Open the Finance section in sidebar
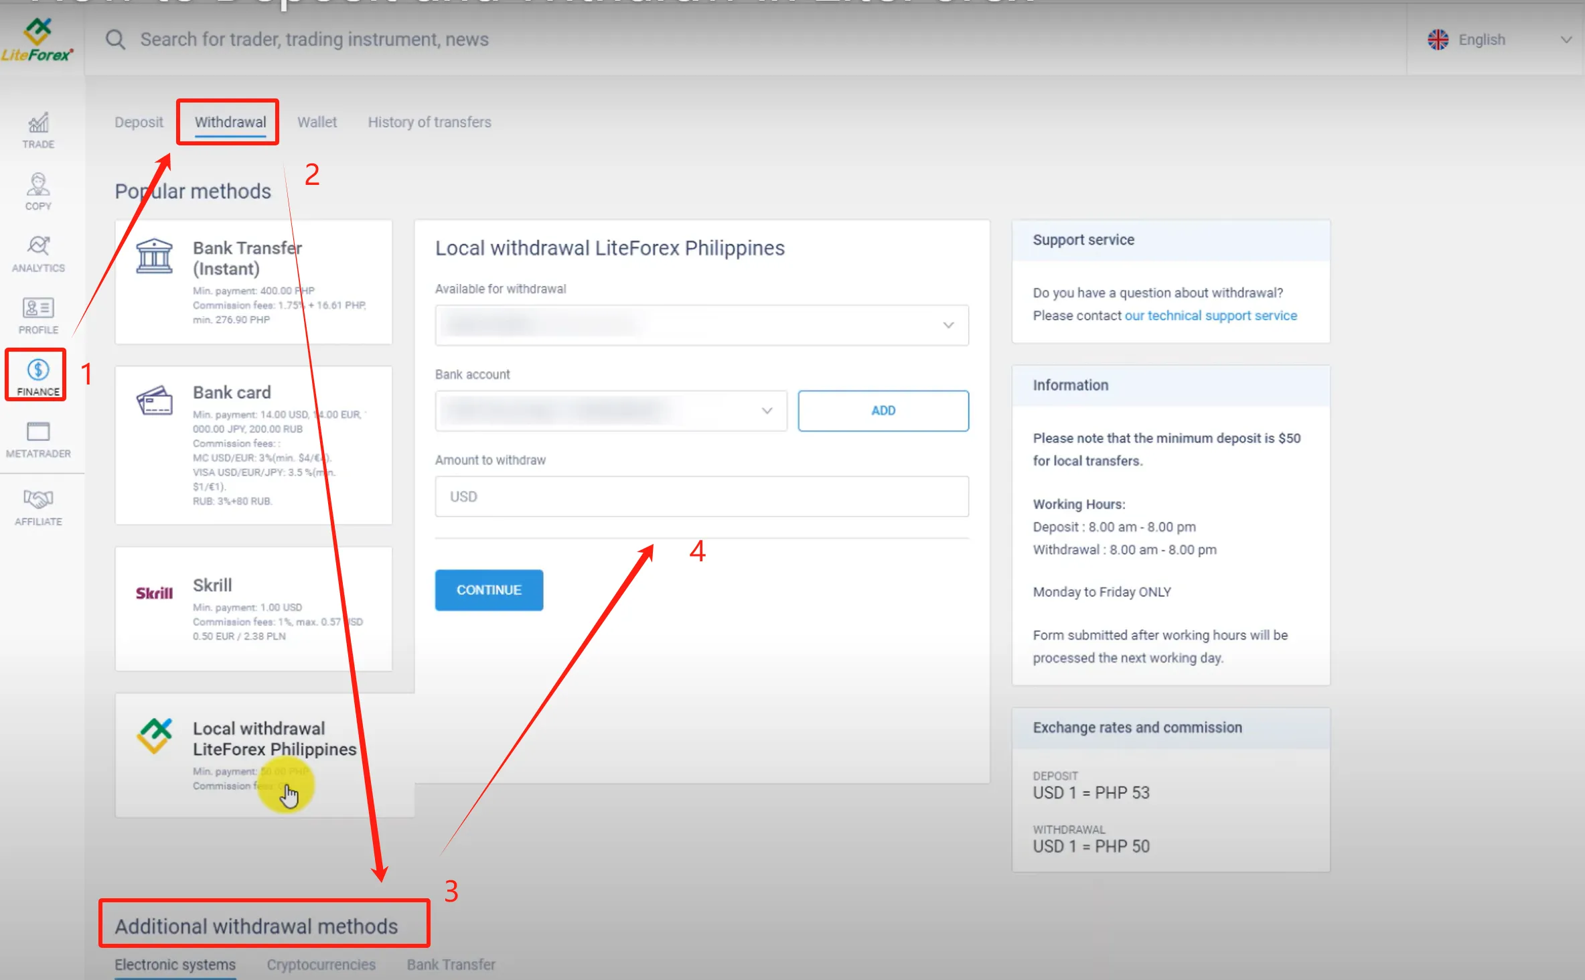Viewport: 1585px width, 980px height. pyautogui.click(x=38, y=377)
